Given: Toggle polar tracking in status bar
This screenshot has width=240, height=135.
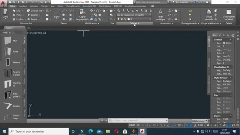Looking at the screenshot, I should coord(154,125).
